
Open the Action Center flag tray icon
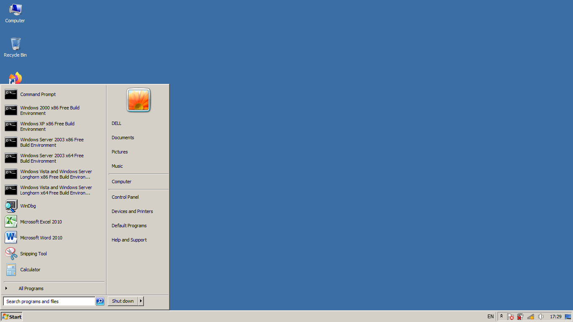pos(510,317)
